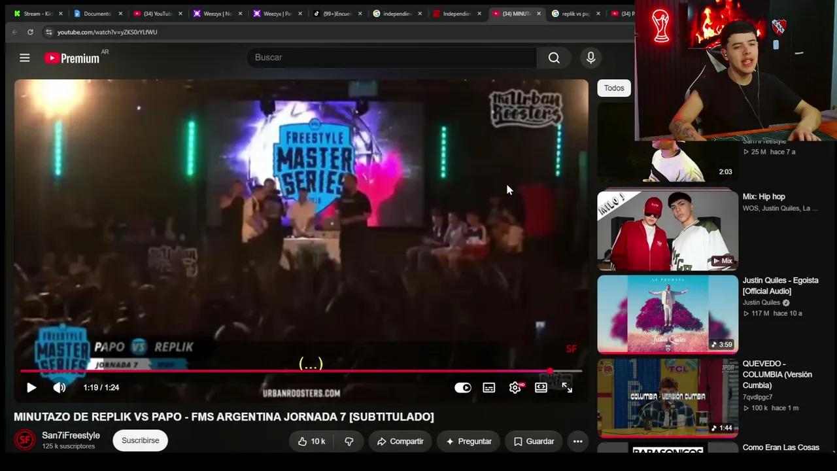This screenshot has height=471, width=837.
Task: Click the MINUTAZO DE REPLIK VS PAPO title
Action: tap(224, 417)
